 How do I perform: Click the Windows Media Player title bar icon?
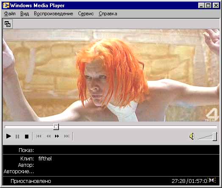click(x=6, y=6)
